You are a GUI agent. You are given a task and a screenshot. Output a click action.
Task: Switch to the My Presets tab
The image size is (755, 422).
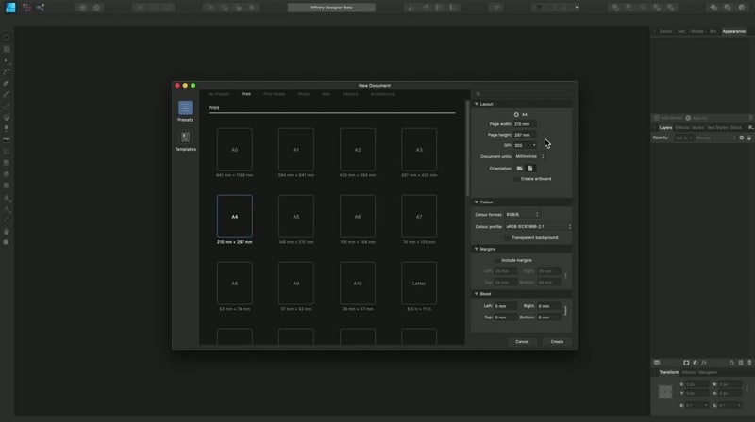[x=219, y=94]
